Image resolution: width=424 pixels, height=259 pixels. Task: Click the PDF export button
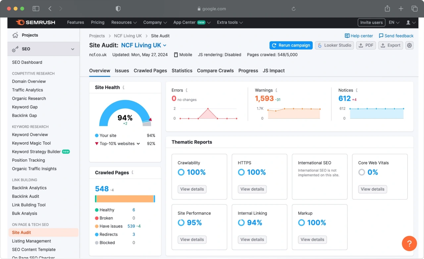[366, 45]
